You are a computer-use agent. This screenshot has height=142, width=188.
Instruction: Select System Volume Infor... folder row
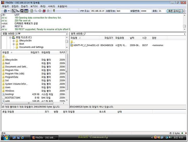click(x=34, y=84)
